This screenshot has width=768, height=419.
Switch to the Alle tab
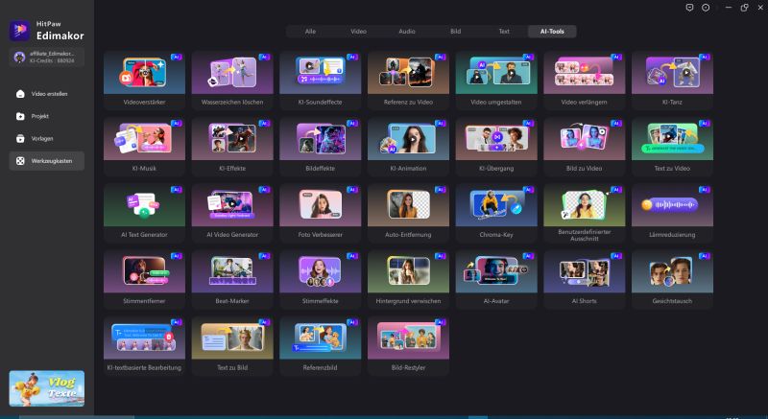pos(310,32)
